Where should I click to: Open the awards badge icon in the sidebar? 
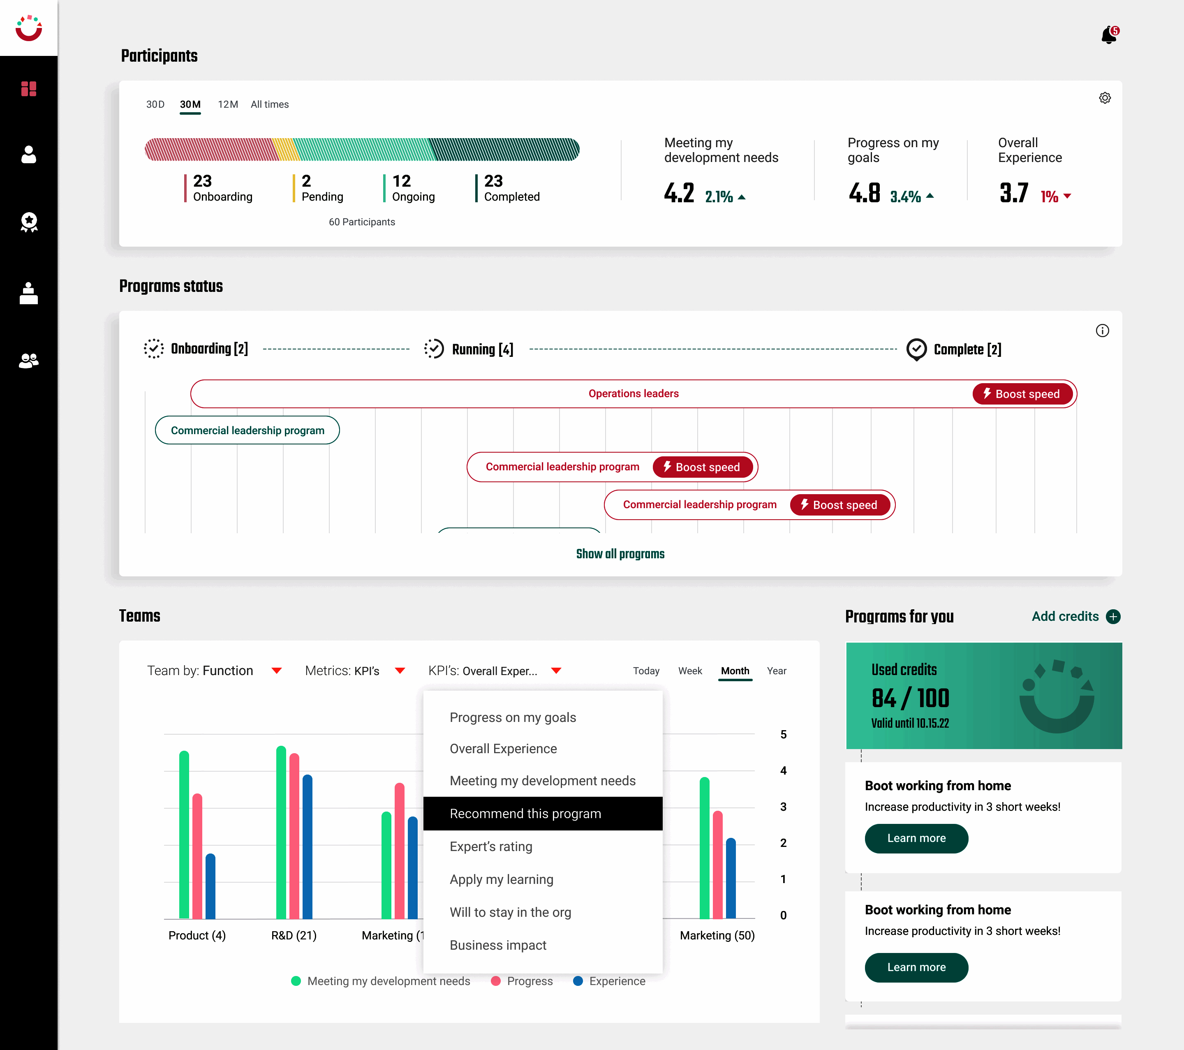click(28, 222)
